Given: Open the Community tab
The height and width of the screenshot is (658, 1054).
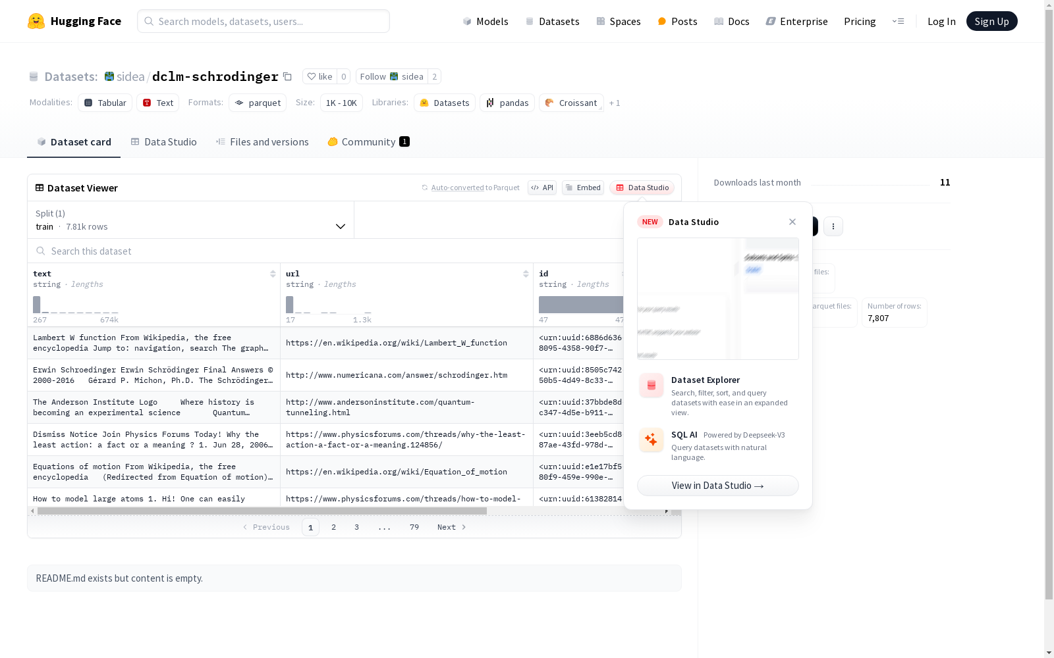Looking at the screenshot, I should [368, 141].
